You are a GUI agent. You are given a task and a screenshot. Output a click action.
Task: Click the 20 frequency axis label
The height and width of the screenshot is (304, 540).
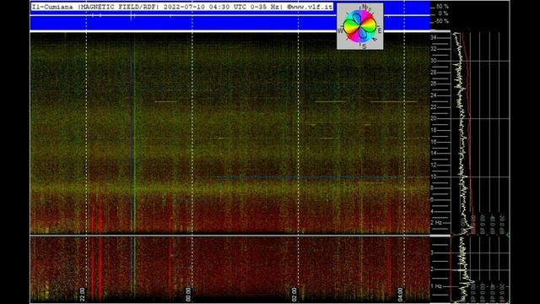click(x=434, y=118)
